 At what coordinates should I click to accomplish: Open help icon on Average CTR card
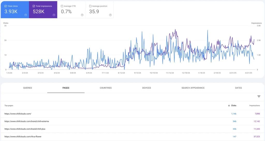tap(82, 15)
